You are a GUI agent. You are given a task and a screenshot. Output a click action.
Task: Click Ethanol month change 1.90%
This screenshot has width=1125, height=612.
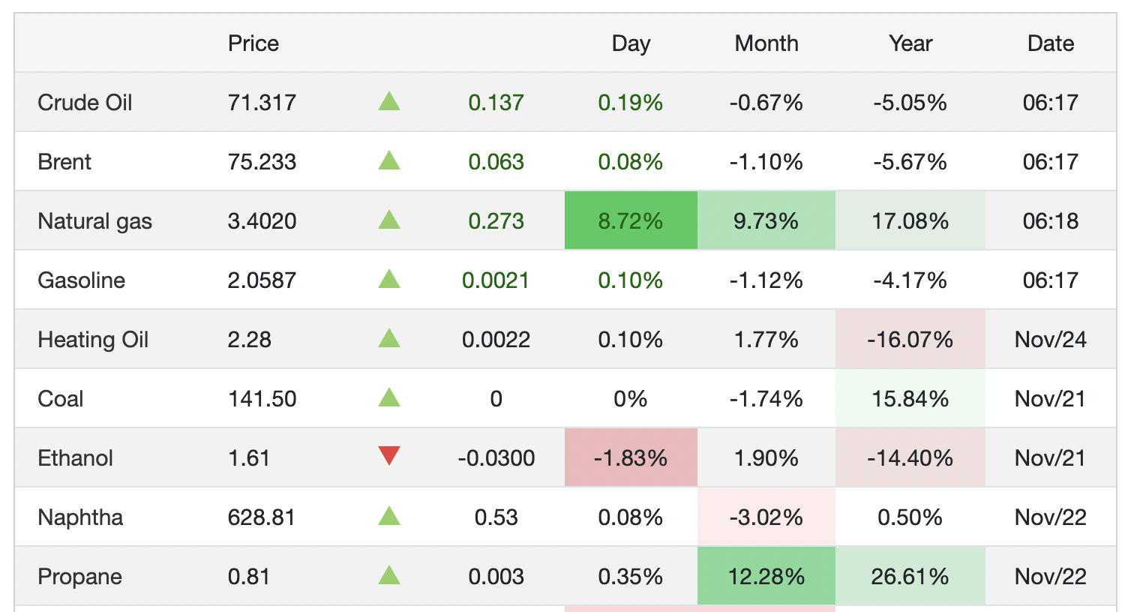tap(766, 458)
